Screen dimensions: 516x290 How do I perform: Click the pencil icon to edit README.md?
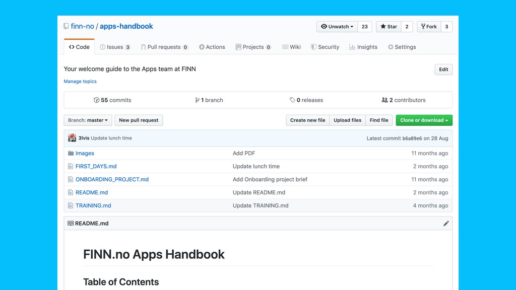coord(446,224)
